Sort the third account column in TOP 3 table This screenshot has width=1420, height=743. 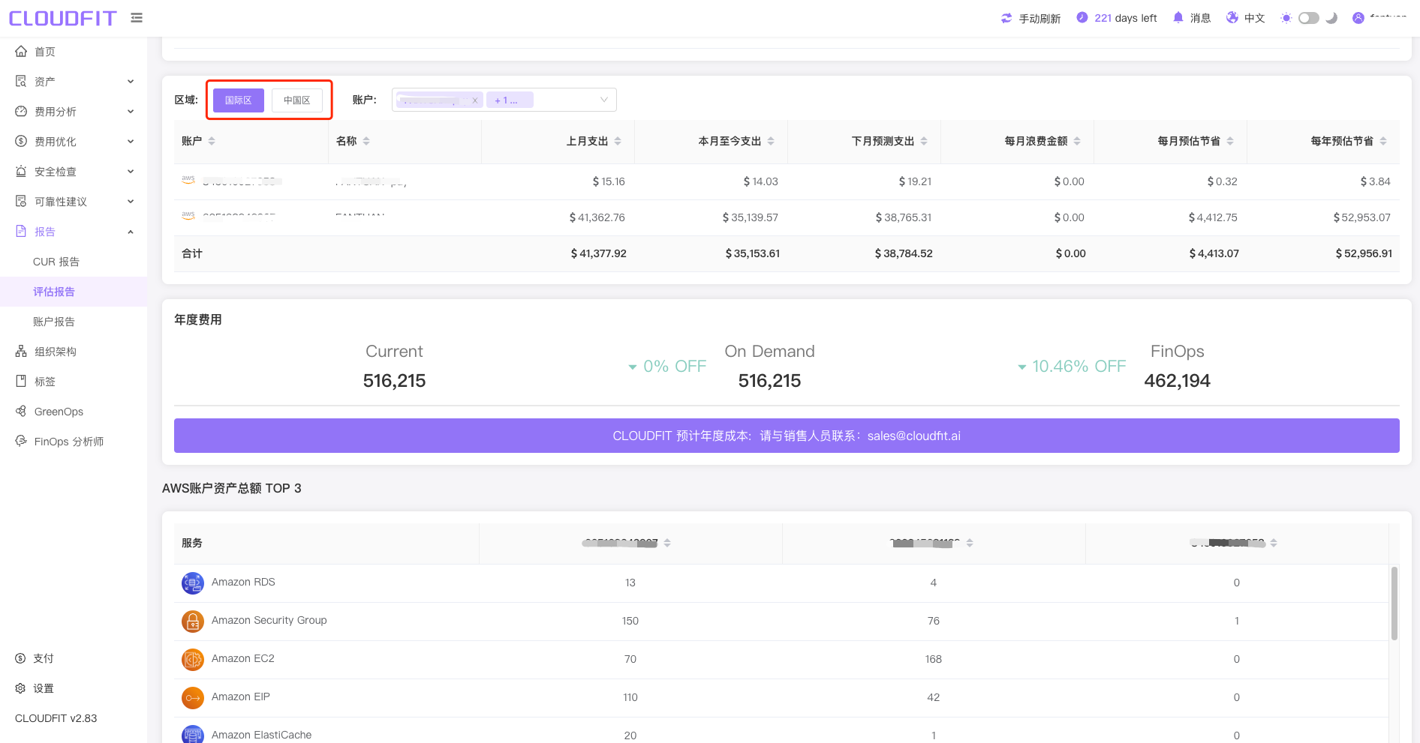(1274, 543)
